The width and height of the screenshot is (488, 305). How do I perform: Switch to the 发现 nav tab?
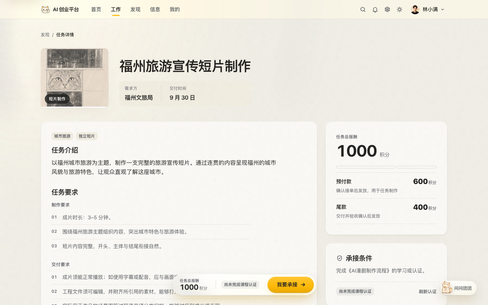[x=136, y=9]
